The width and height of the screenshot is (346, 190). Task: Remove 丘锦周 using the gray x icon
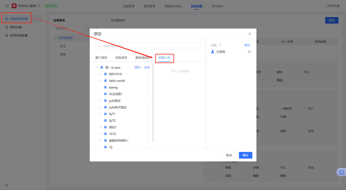click(x=249, y=52)
